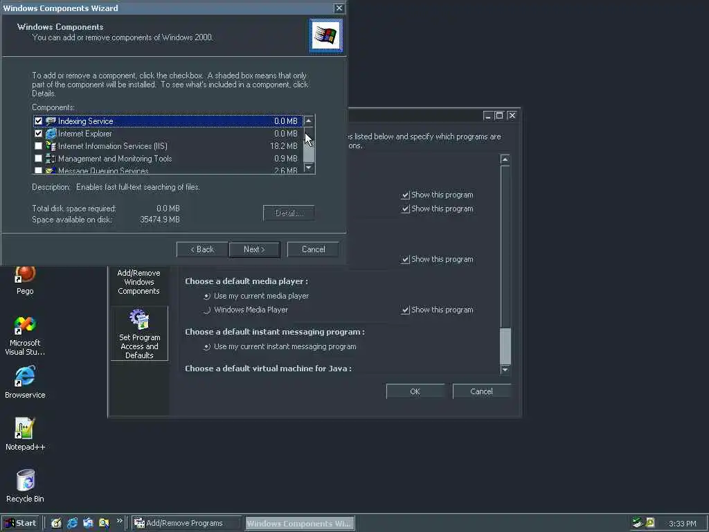Launch Internet Explorer from the quick launch bar
Viewport: 709px width, 532px height.
click(x=72, y=523)
